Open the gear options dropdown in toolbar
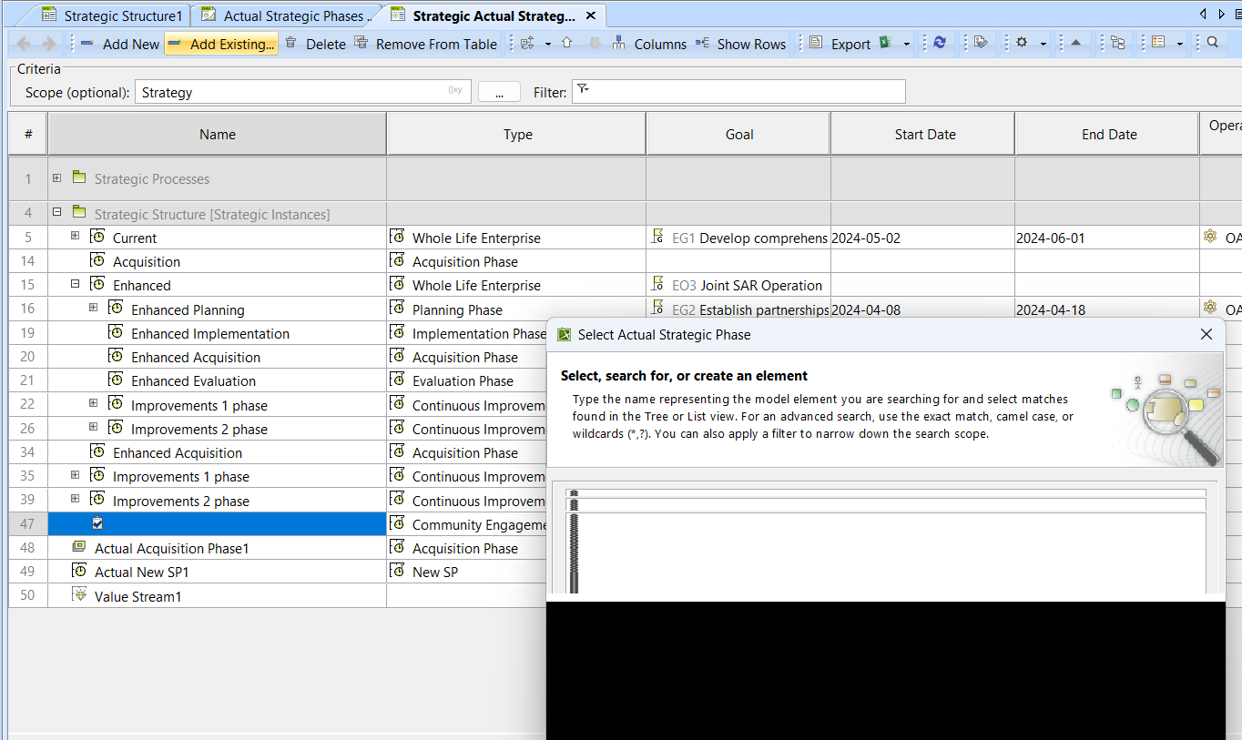 (x=1043, y=44)
